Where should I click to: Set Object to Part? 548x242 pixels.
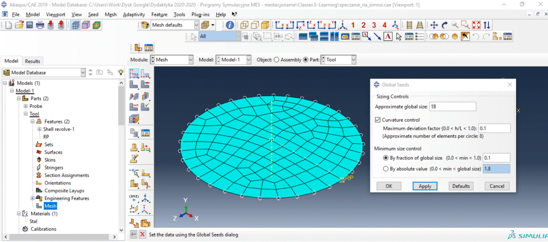[306, 60]
